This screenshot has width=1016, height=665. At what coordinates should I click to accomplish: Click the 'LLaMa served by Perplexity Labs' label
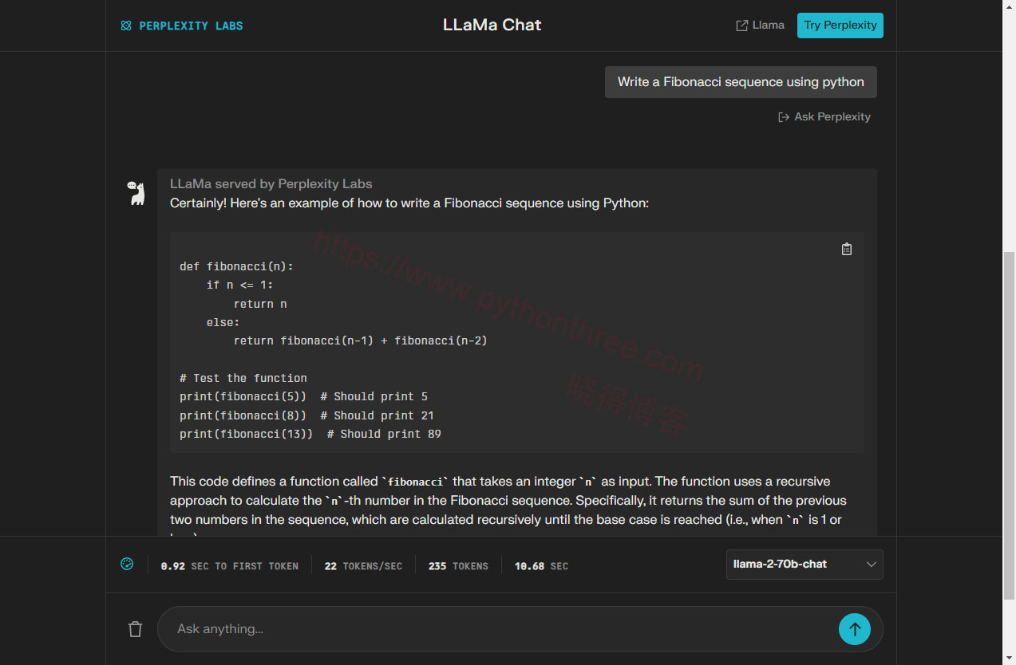pos(271,184)
